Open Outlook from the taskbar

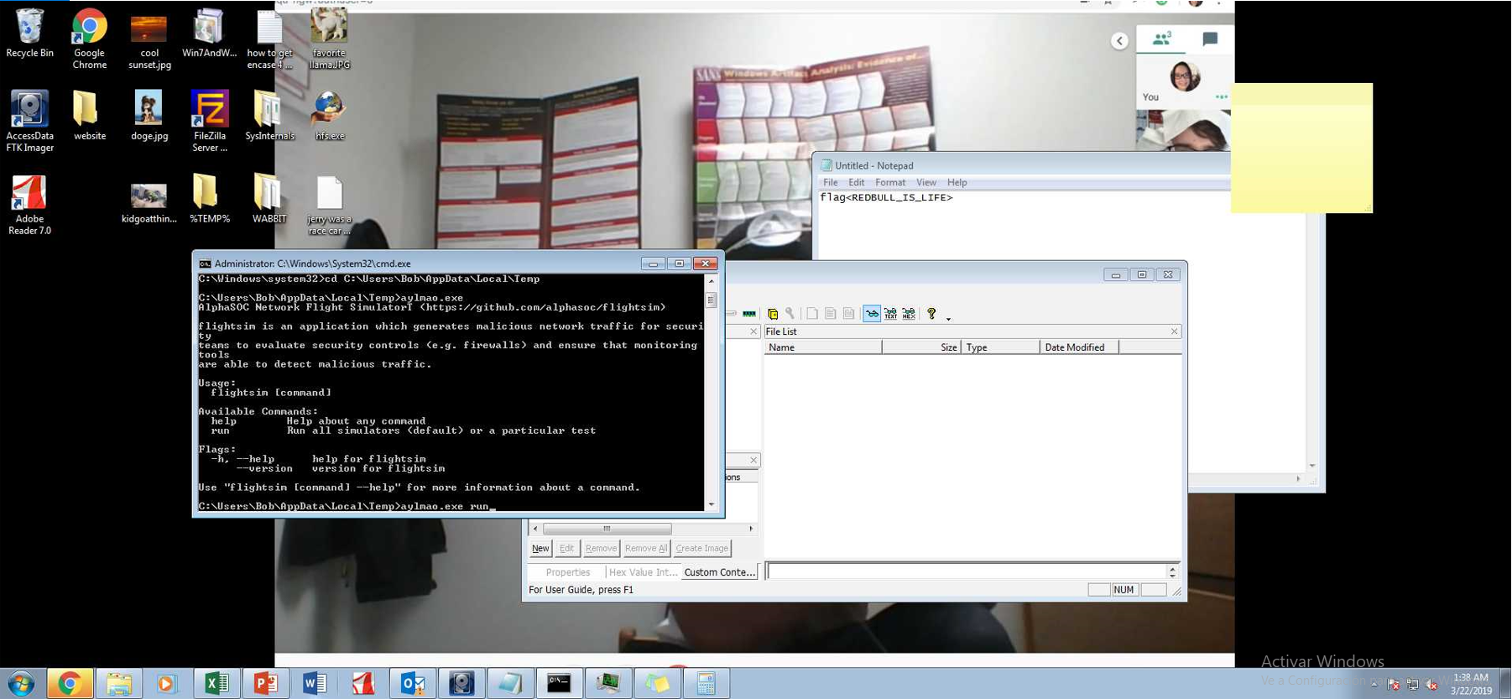[412, 683]
